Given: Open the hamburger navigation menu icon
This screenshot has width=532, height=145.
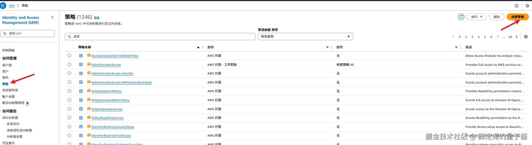Looking at the screenshot, I should tap(3, 6).
